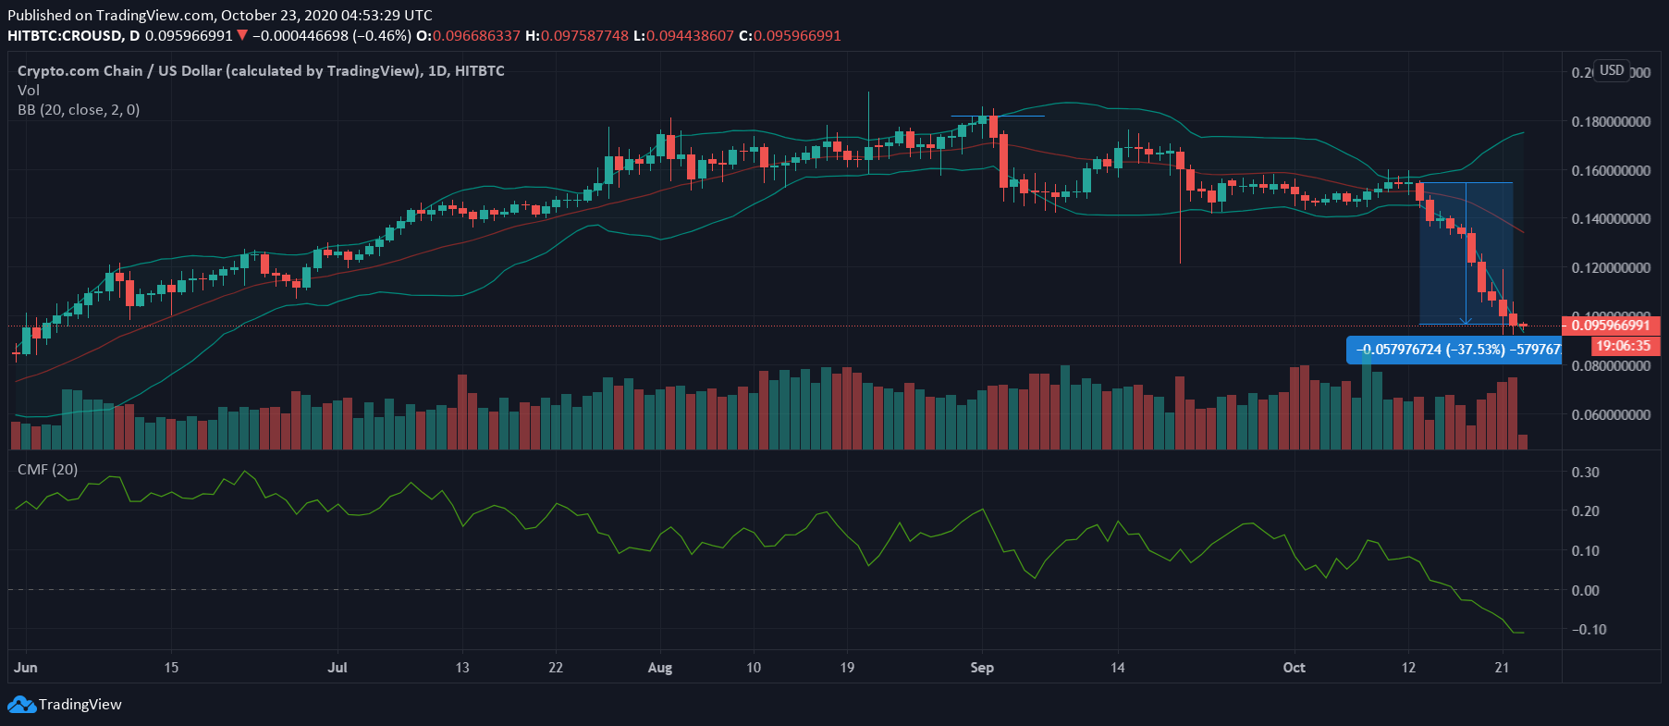Viewport: 1669px width, 726px height.
Task: Click the Sep date label on time axis
Action: 982,668
